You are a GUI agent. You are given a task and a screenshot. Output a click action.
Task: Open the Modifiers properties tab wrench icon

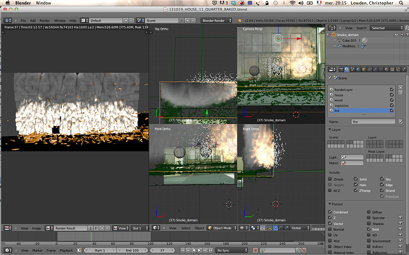pyautogui.click(x=375, y=69)
